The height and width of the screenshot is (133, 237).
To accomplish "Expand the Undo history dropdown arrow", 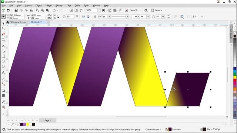I will [58, 10].
